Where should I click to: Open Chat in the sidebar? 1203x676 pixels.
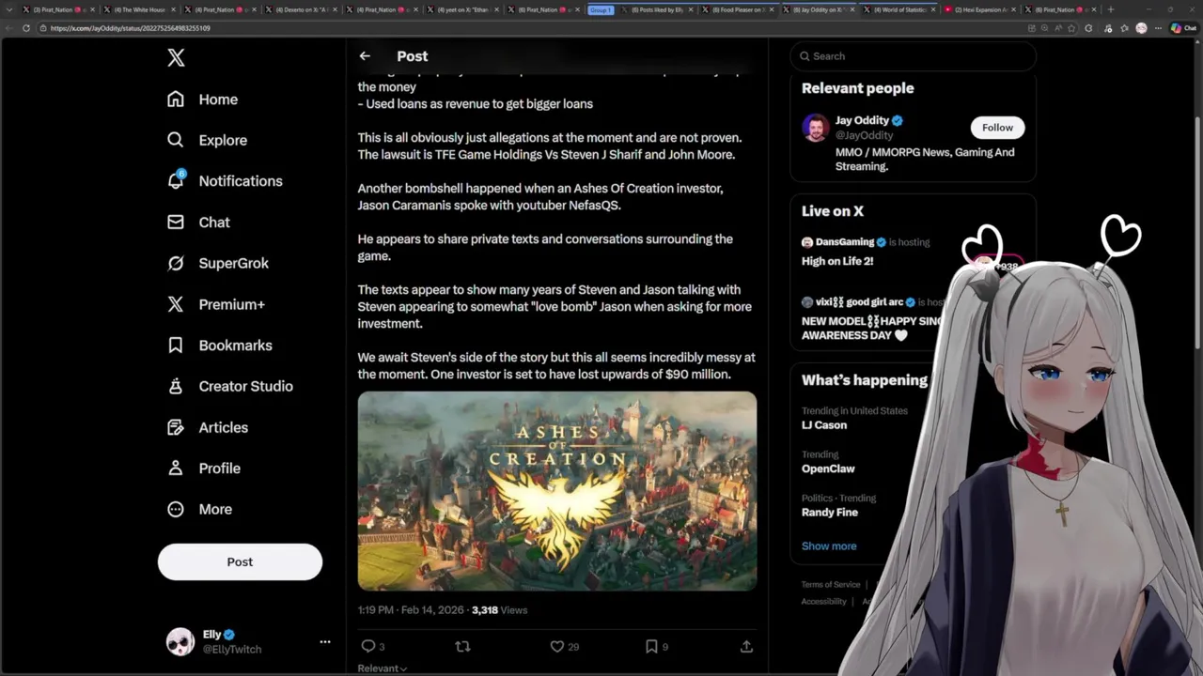click(198, 223)
